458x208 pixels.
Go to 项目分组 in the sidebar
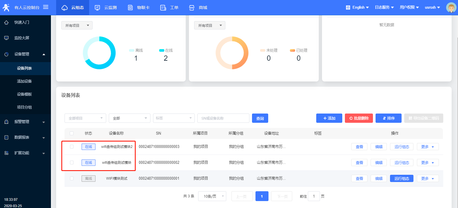tap(24, 107)
